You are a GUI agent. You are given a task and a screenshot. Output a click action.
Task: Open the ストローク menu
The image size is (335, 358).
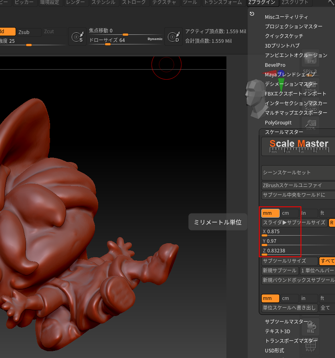click(134, 2)
